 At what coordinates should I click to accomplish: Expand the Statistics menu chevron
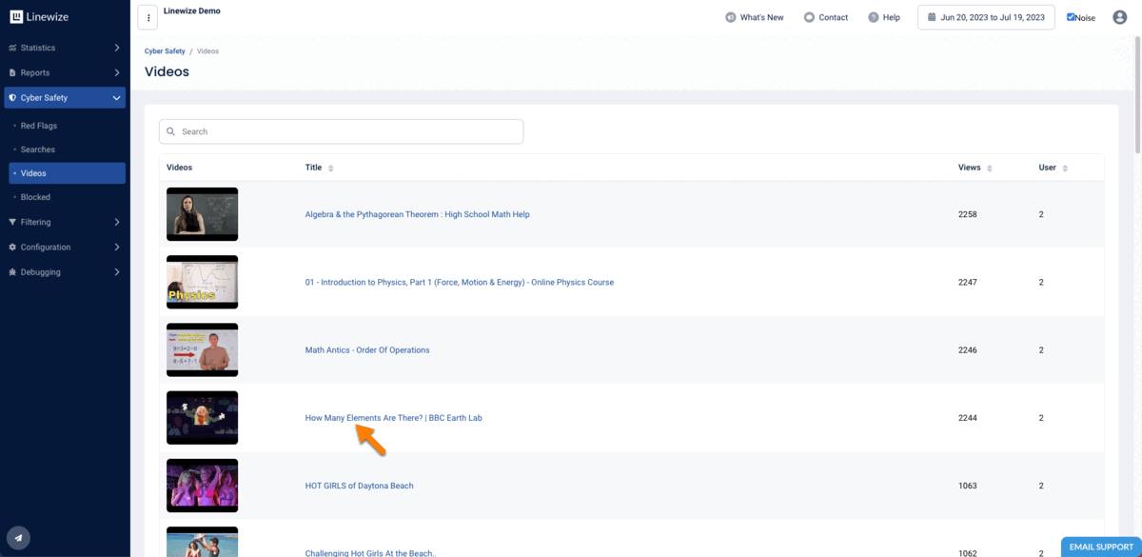[117, 48]
